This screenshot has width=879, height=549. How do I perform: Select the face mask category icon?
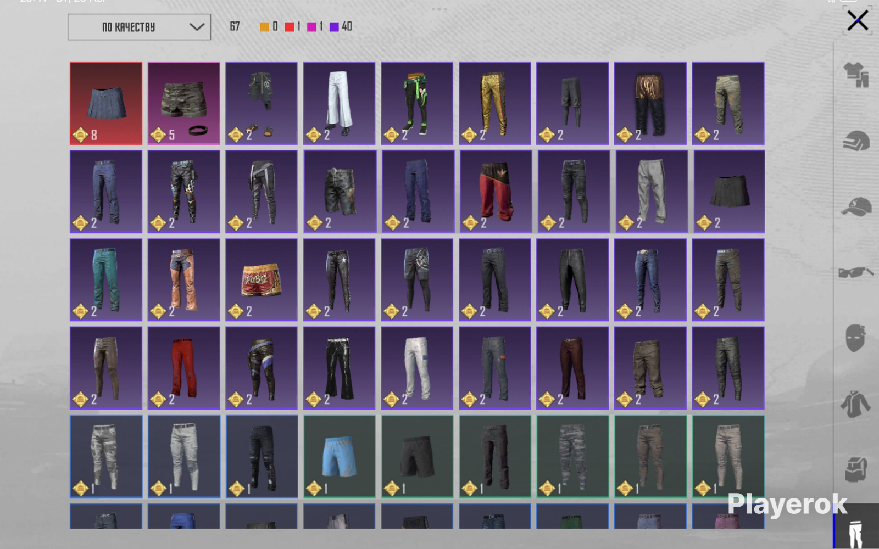[x=856, y=337]
